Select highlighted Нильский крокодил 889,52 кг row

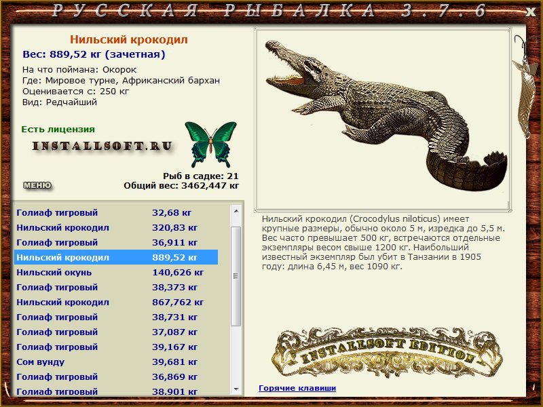tap(115, 258)
